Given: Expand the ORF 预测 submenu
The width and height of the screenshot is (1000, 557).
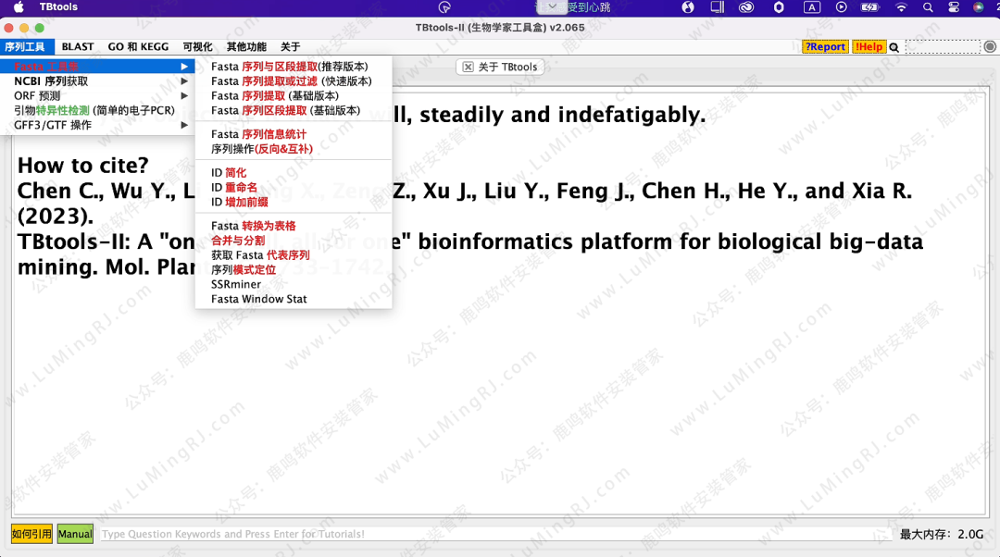Looking at the screenshot, I should (56, 93).
